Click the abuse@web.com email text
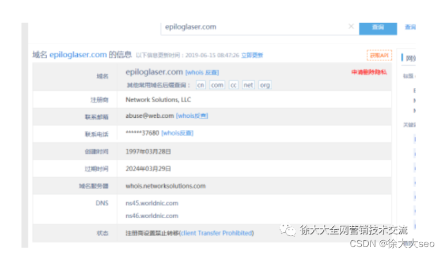 pos(150,116)
